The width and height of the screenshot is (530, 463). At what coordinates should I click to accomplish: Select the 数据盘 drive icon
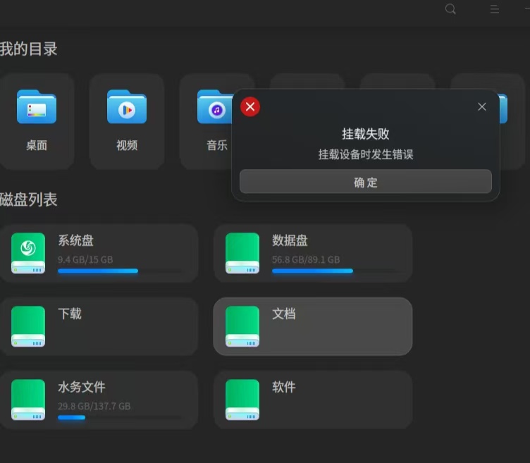[242, 253]
